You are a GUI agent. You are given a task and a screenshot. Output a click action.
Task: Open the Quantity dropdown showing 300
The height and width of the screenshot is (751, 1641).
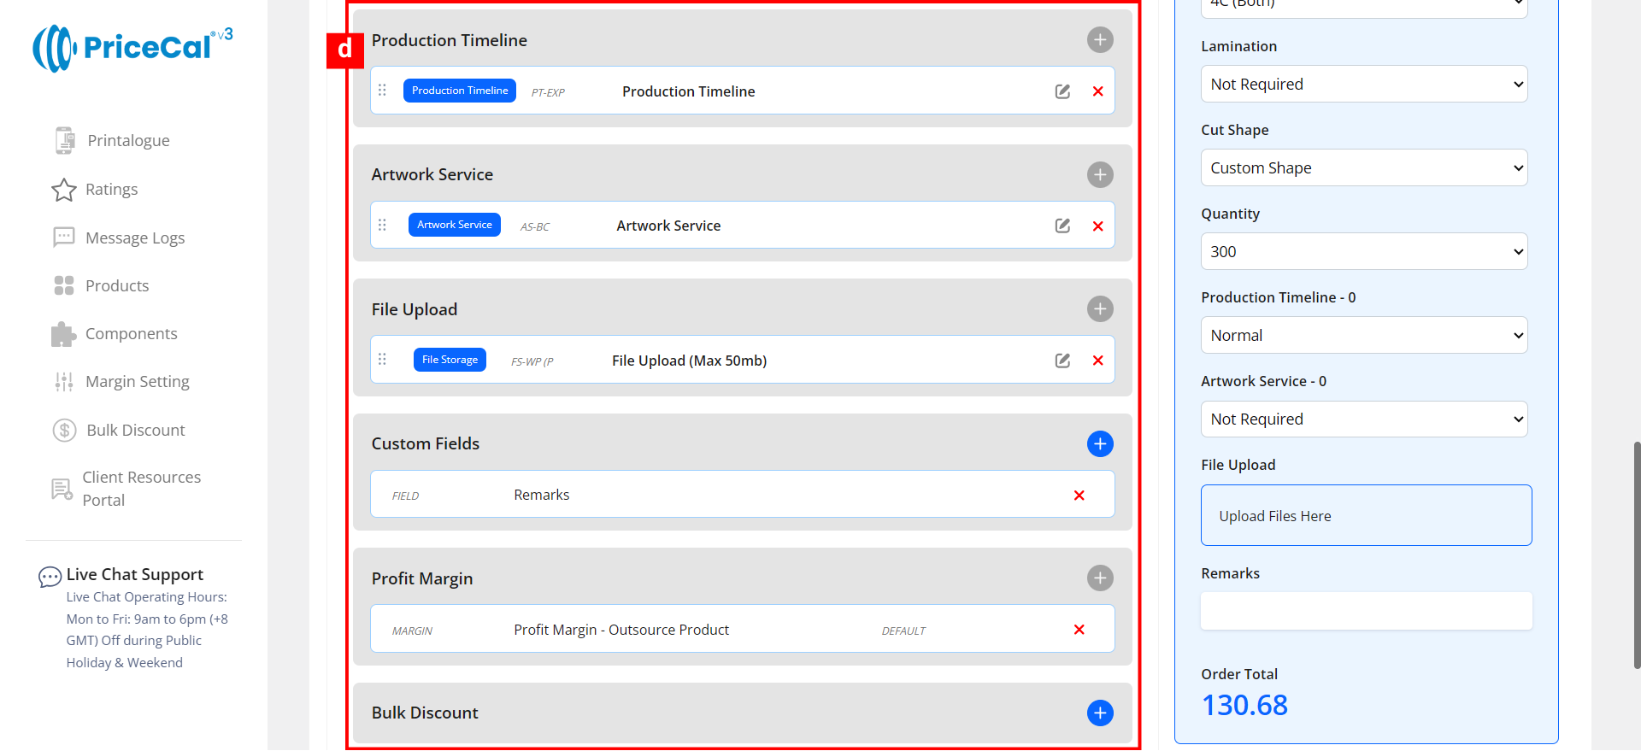click(1363, 252)
